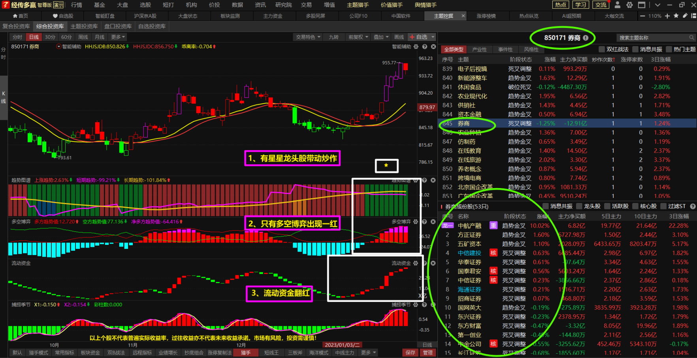This screenshot has width=697, height=358.
Task: Open 趋势图谱 indicator settings gear
Action: coord(416,180)
